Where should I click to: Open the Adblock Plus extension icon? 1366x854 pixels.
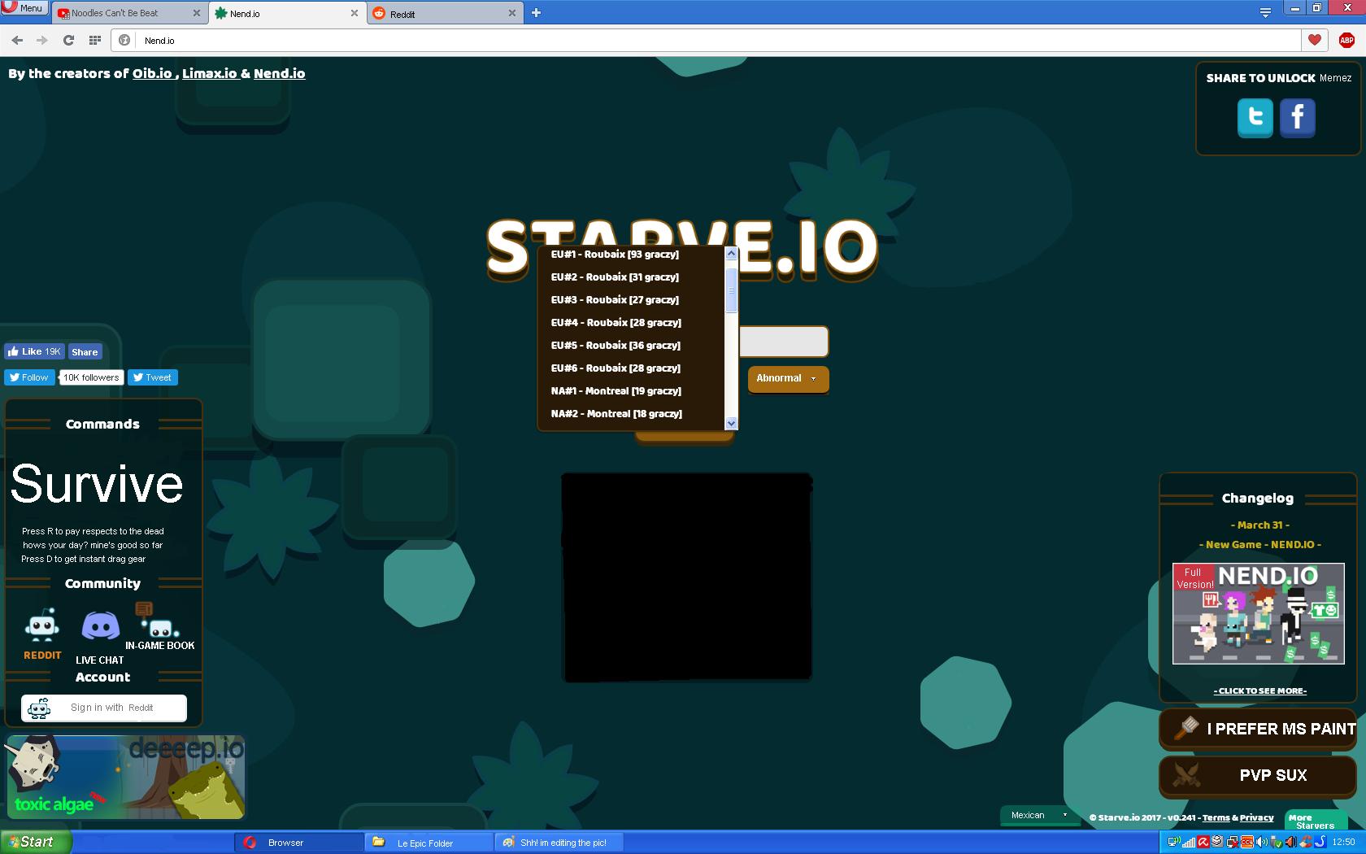click(1346, 40)
